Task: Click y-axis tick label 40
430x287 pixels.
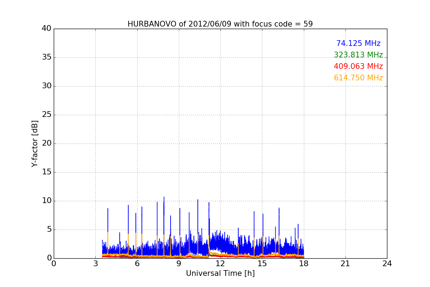Action: pyautogui.click(x=47, y=29)
